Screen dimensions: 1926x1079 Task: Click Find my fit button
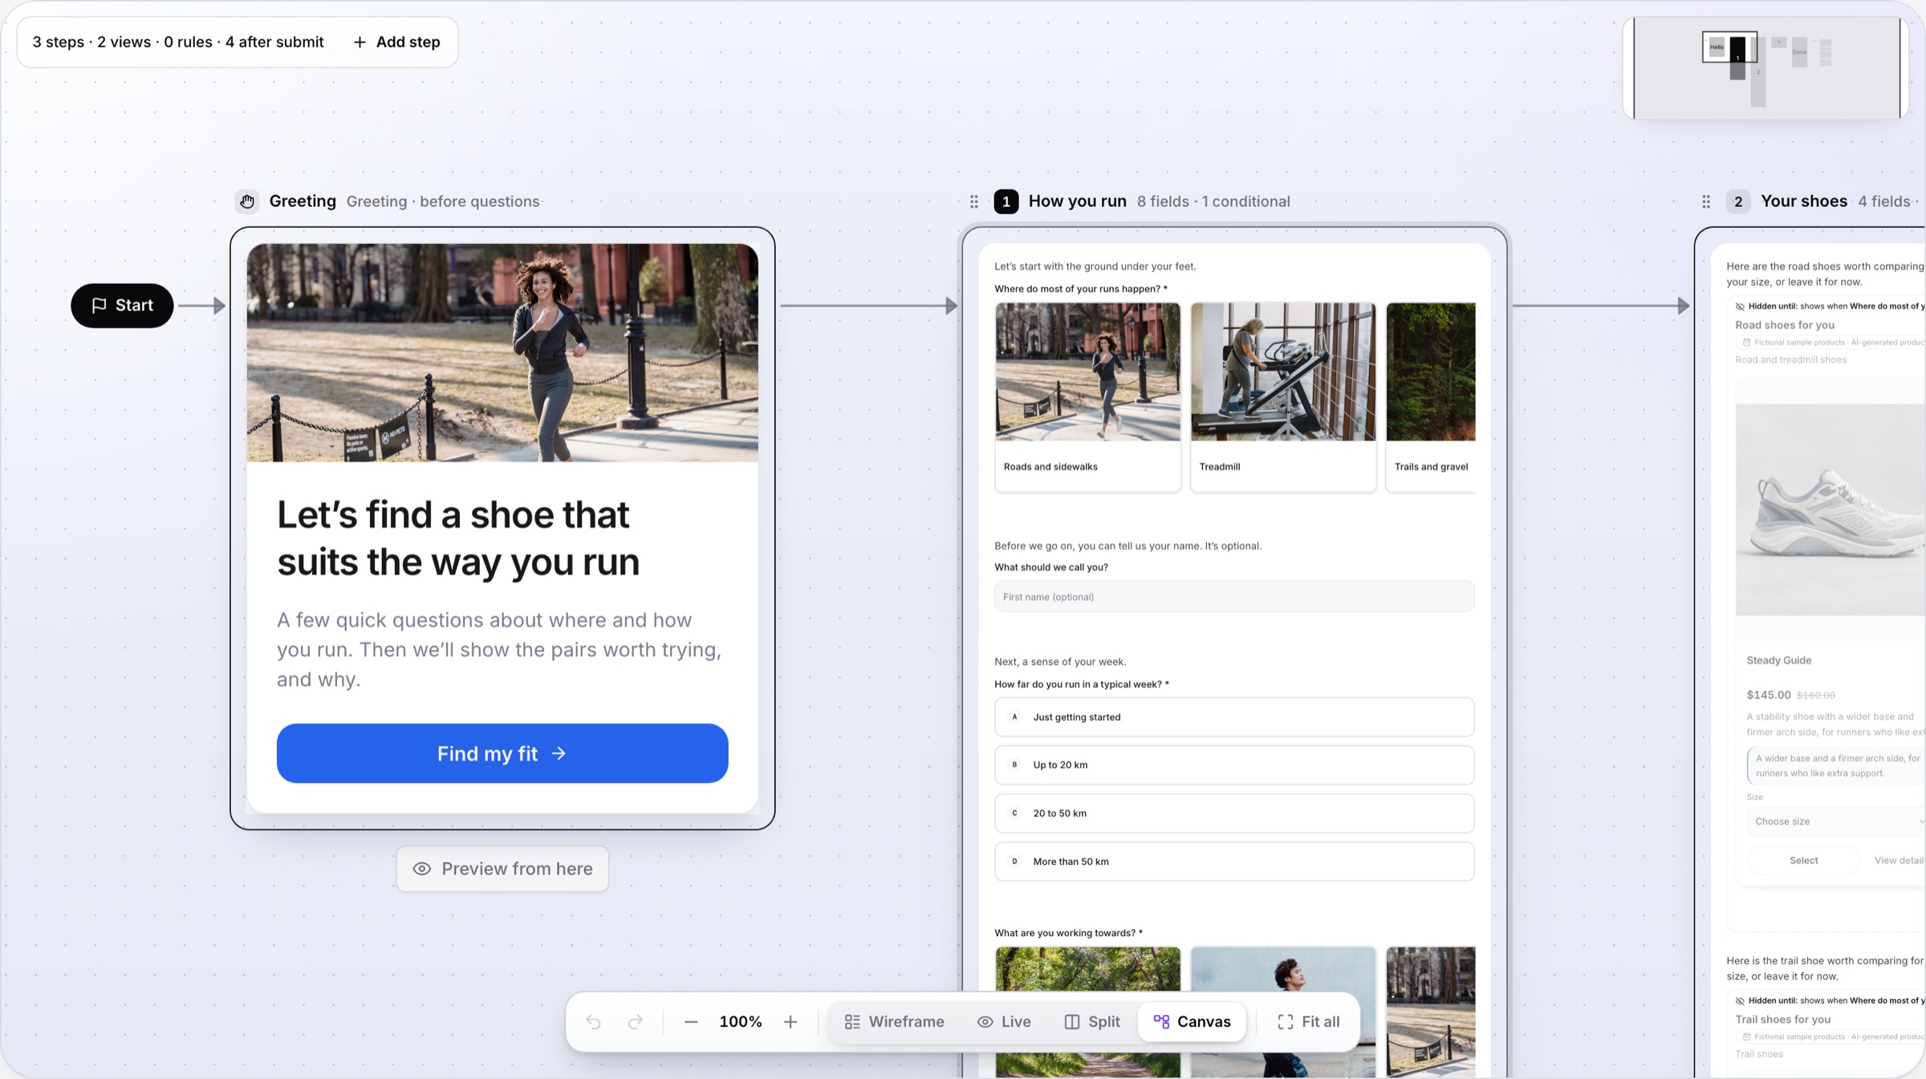tap(502, 753)
